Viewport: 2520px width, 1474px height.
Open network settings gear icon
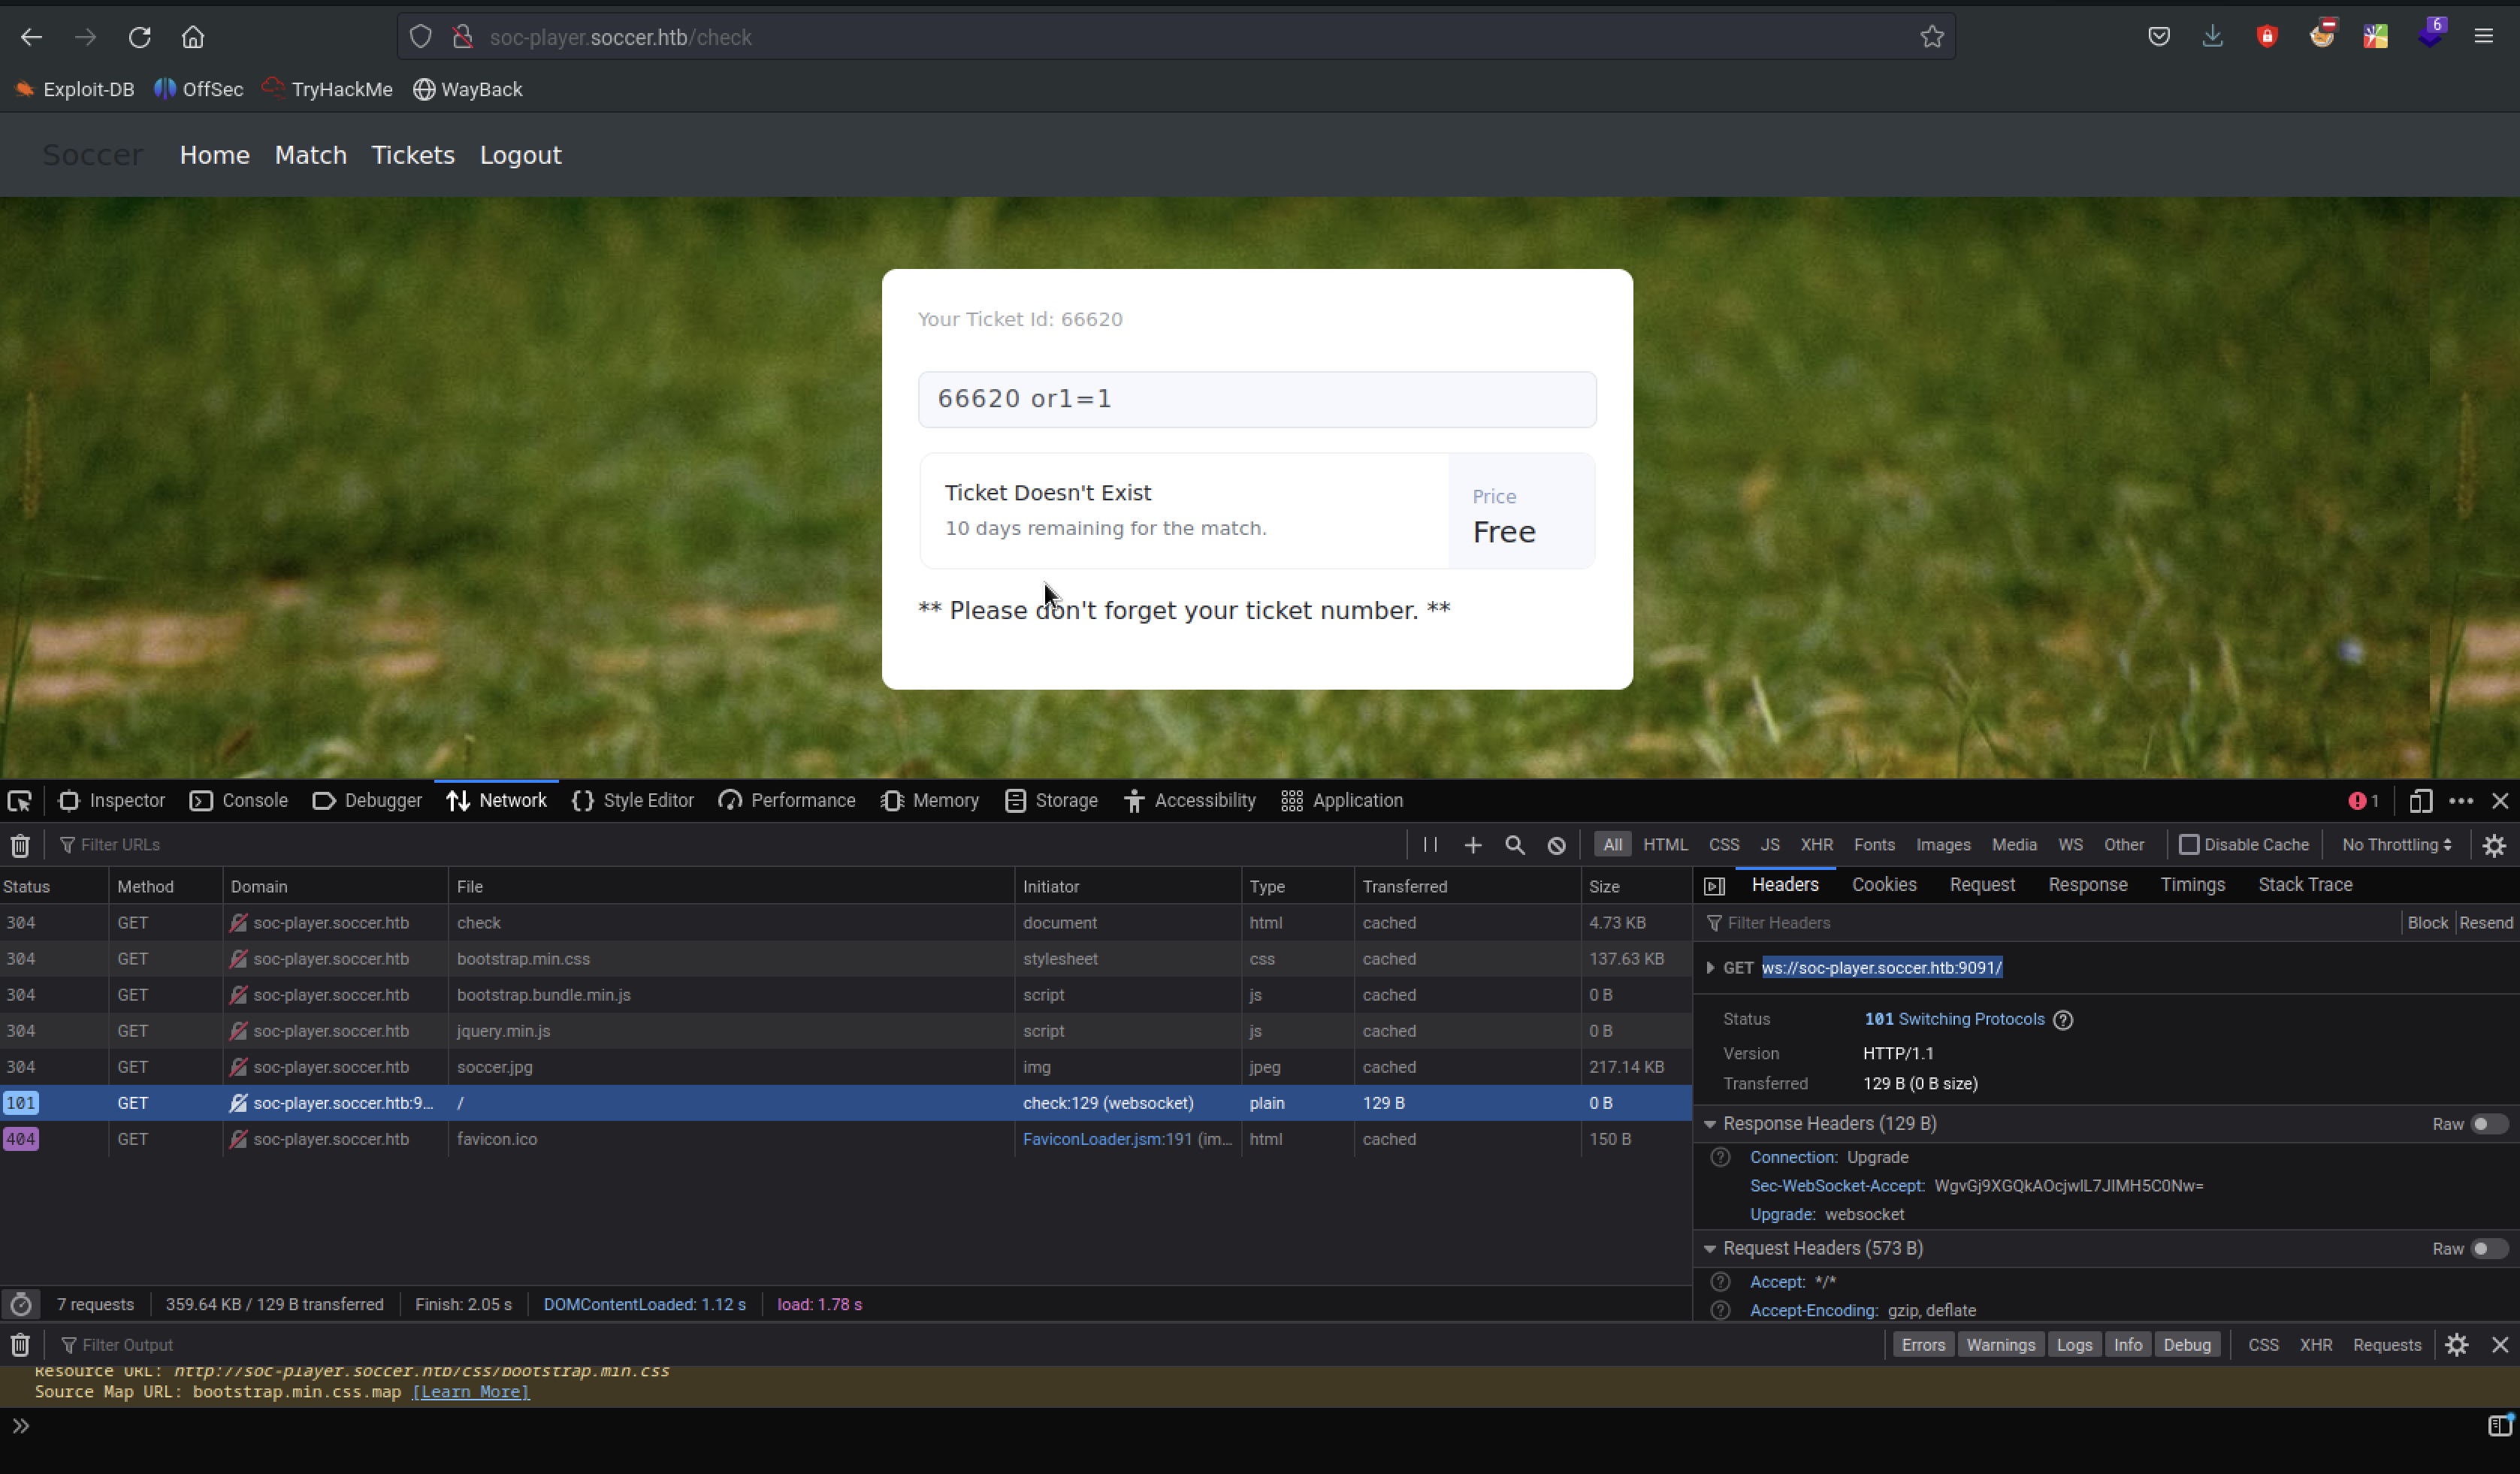[2494, 845]
